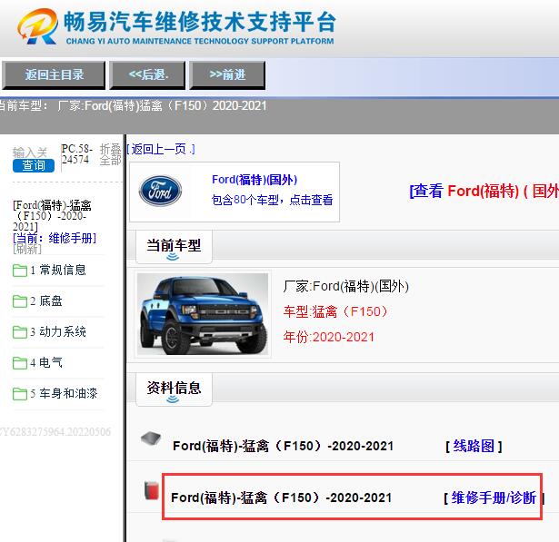
Task: Click the blue F150 truck thumbnail
Action: (203, 314)
